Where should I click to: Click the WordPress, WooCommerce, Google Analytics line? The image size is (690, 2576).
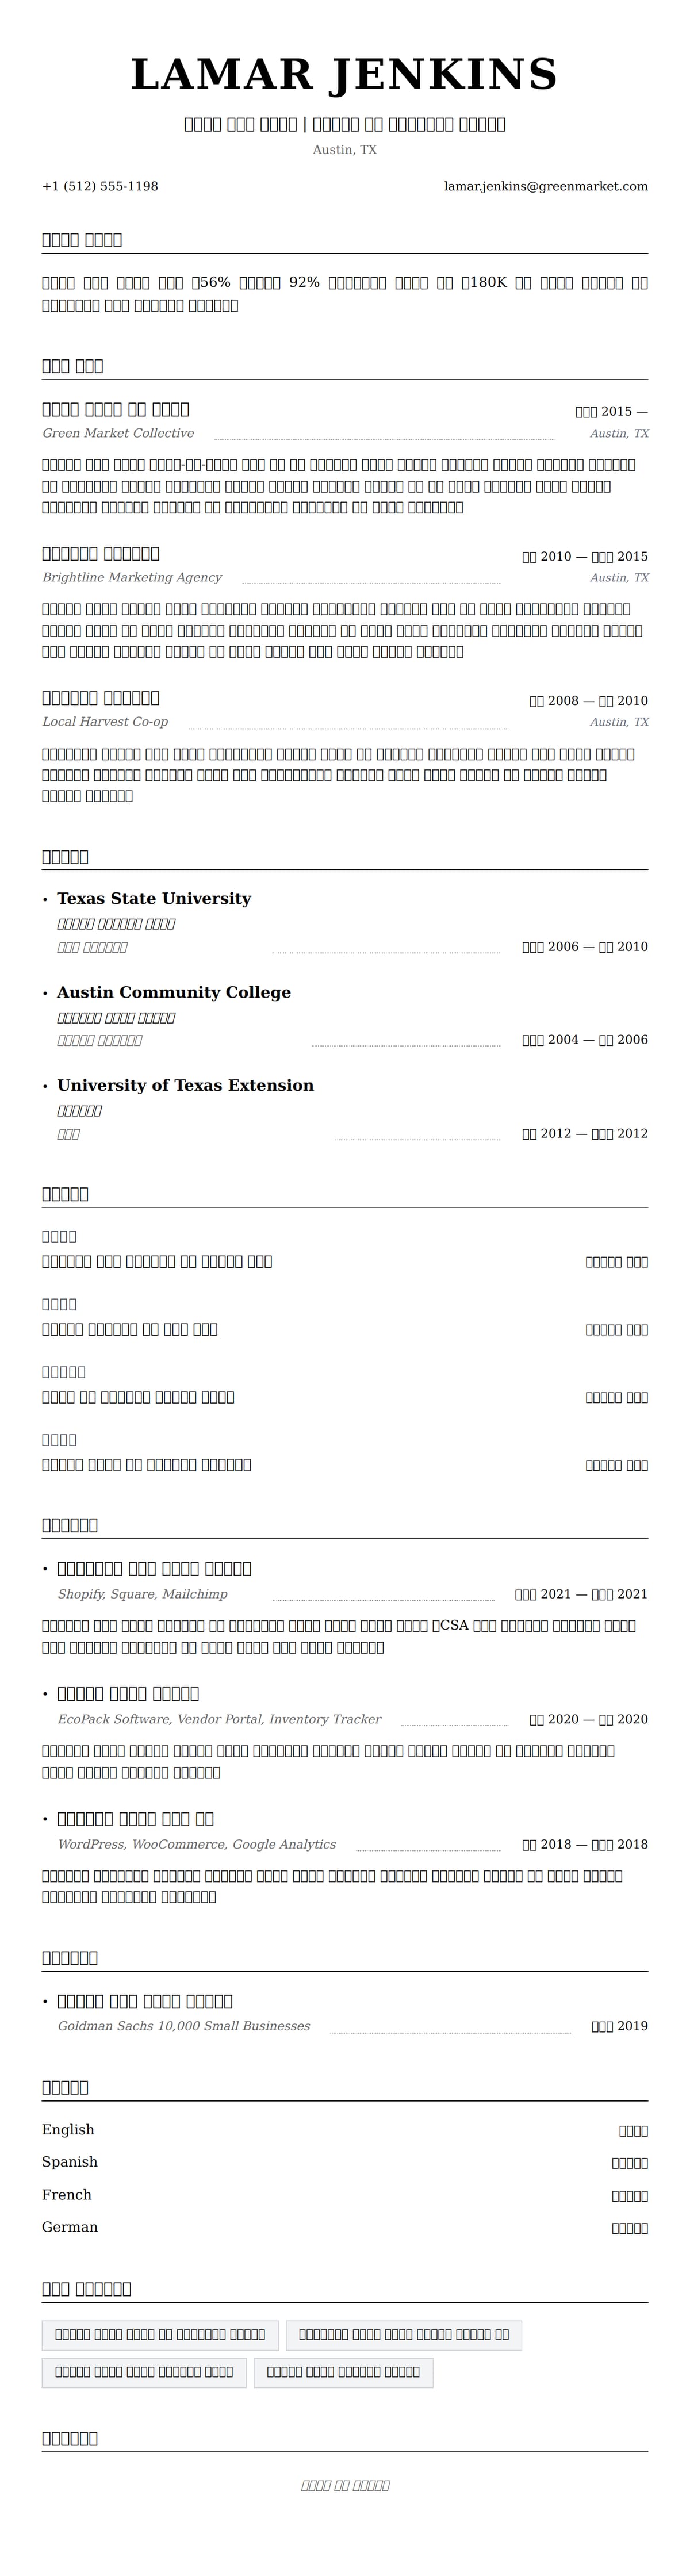coord(197,1844)
